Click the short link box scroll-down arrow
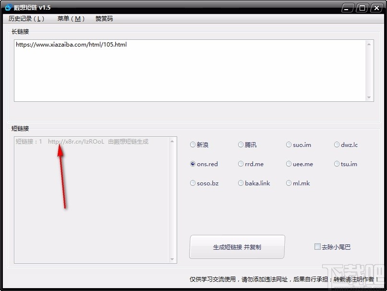 (172, 259)
